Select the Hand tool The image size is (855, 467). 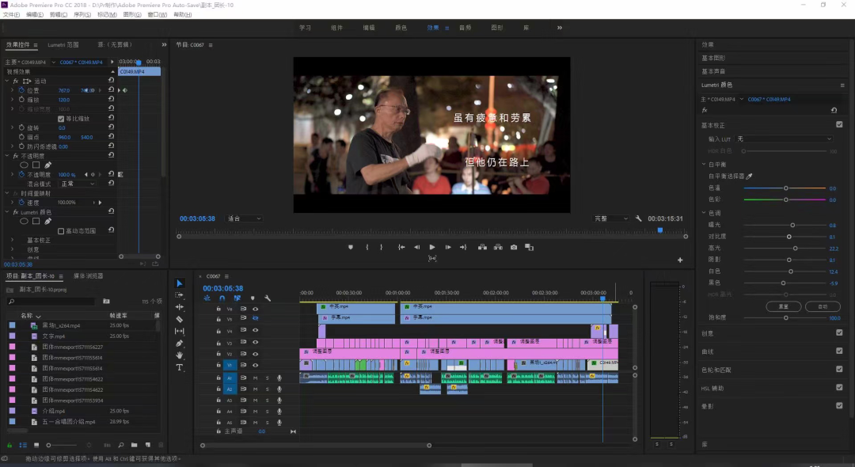179,355
